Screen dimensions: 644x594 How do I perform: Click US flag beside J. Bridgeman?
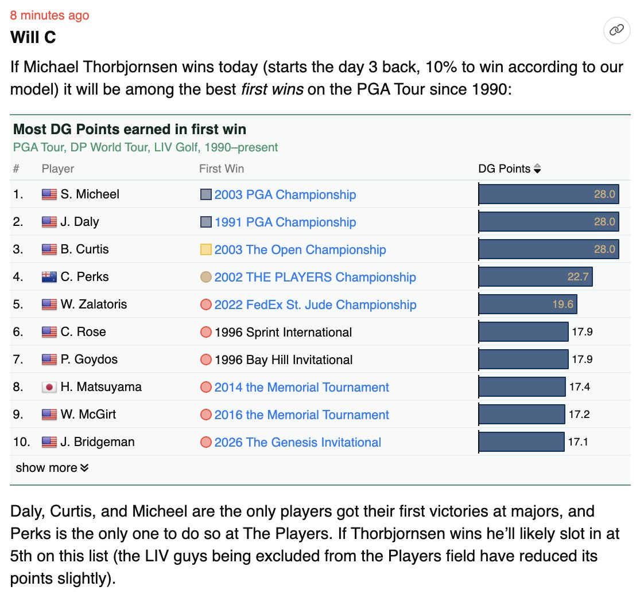[49, 442]
